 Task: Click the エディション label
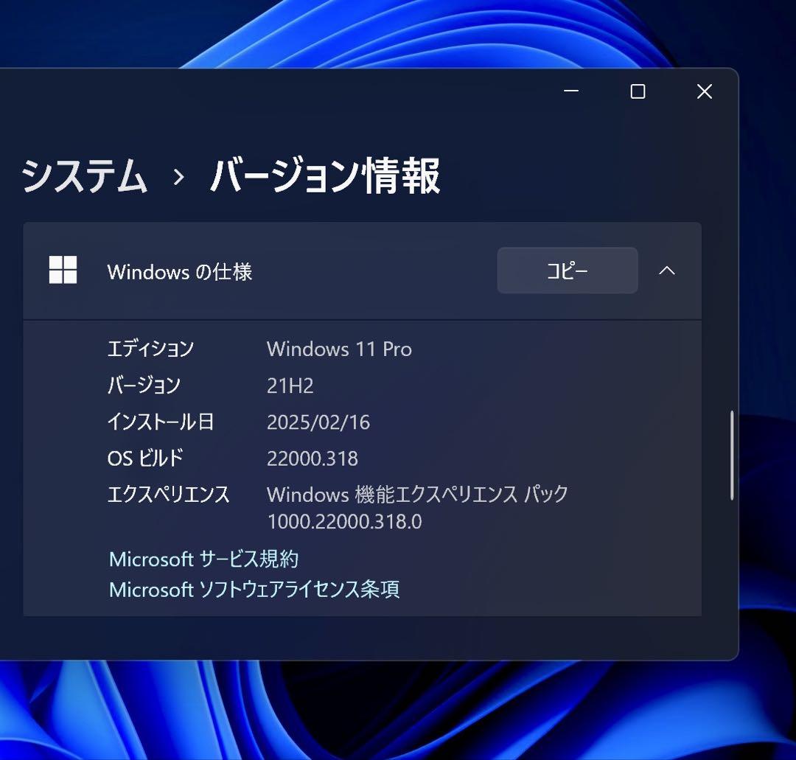151,349
